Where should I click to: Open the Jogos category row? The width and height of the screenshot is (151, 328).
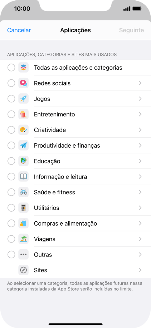[x=75, y=99]
